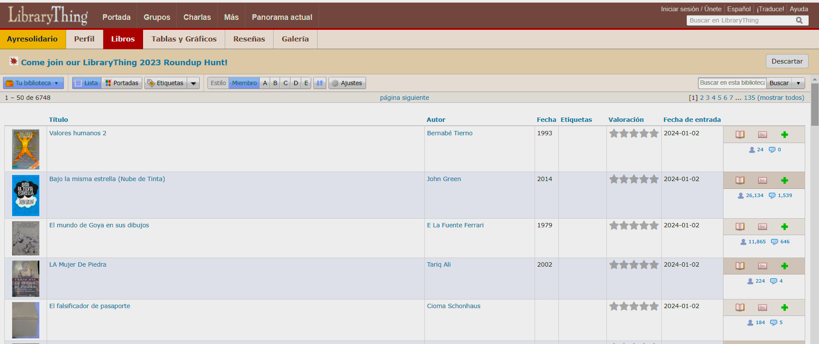This screenshot has width=819, height=344.
Task: Open Panorama actual
Action: 282,17
